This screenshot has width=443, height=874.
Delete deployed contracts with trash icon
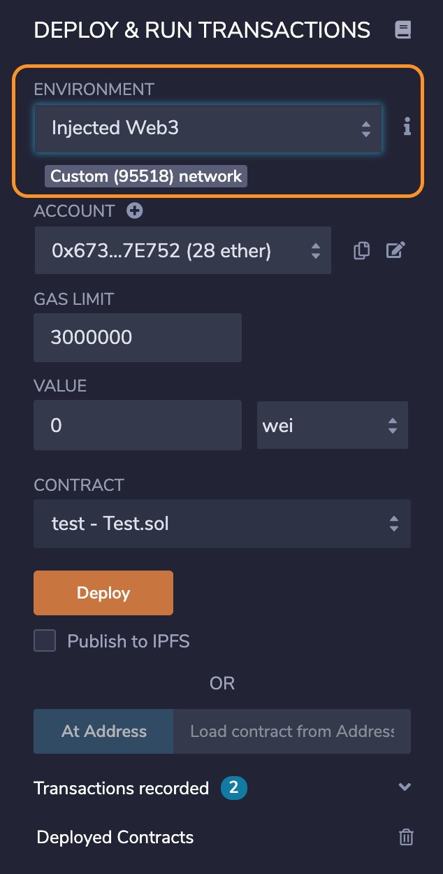[x=406, y=837]
